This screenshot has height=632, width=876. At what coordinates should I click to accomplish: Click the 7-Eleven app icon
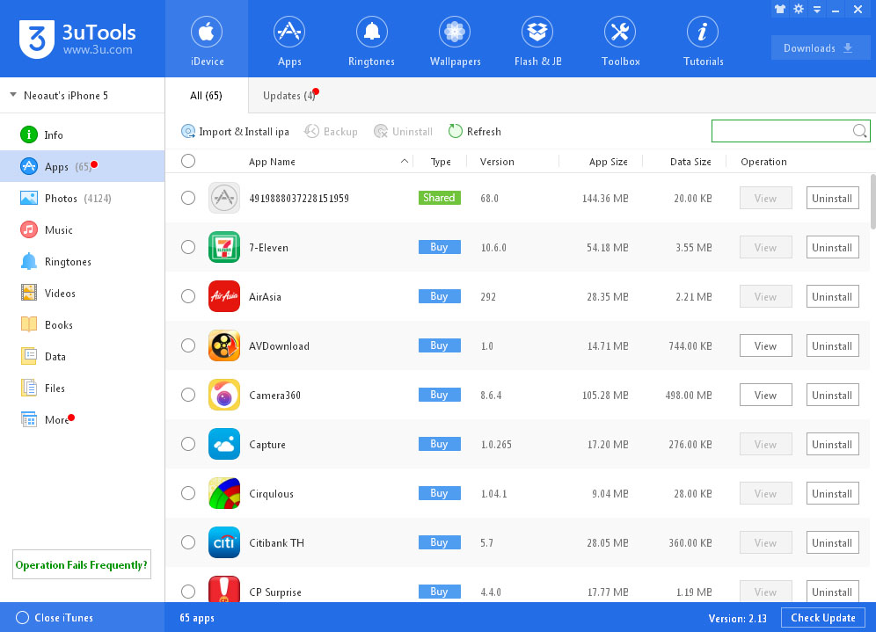224,247
